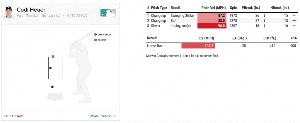
Task: Click the home plate icon
Action: [x=55, y=96]
